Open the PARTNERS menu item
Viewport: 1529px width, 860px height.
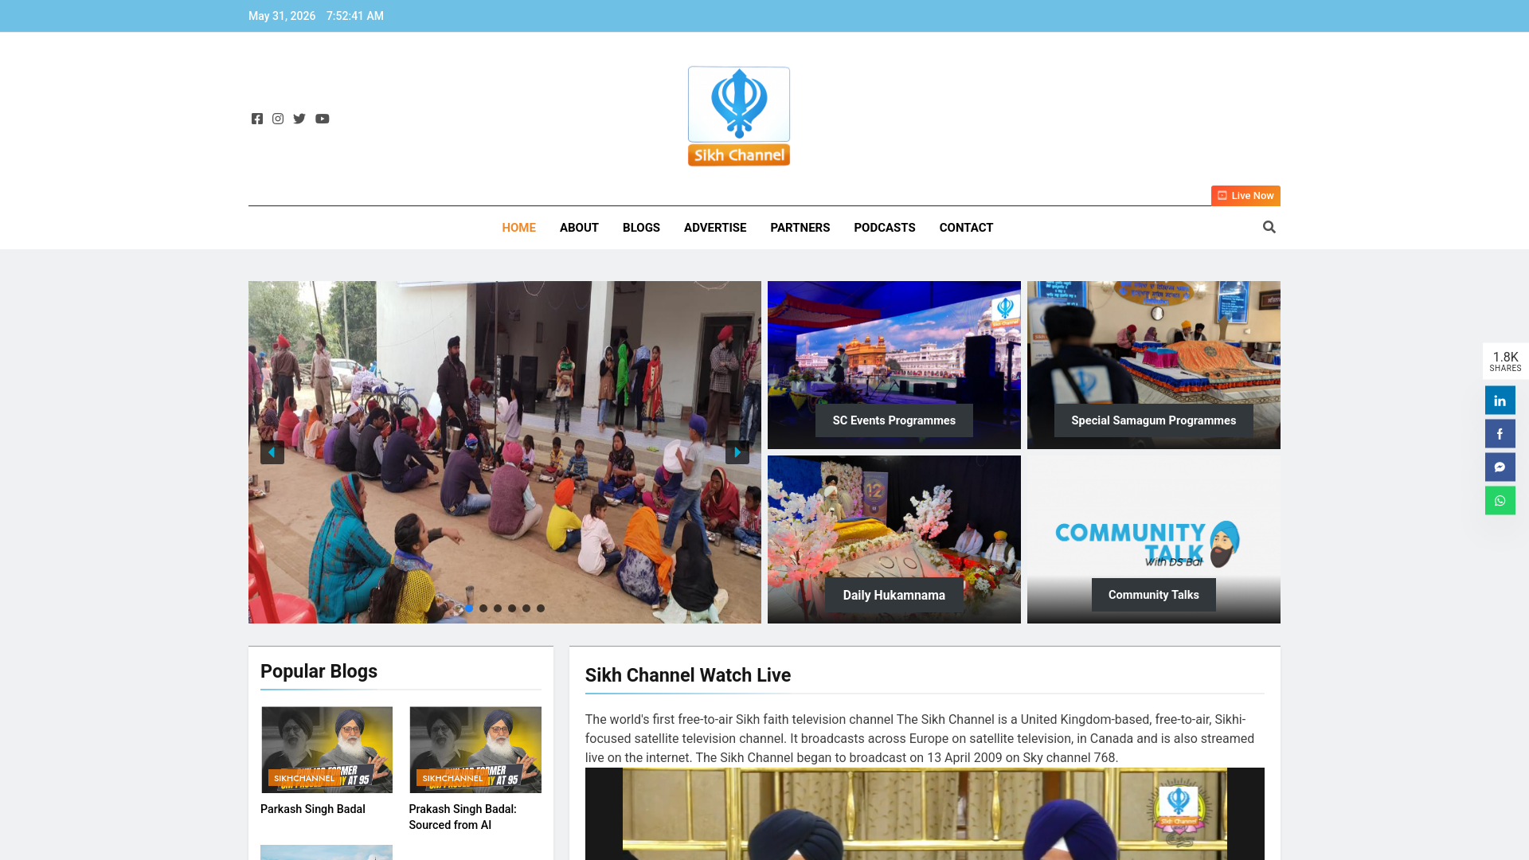800,228
